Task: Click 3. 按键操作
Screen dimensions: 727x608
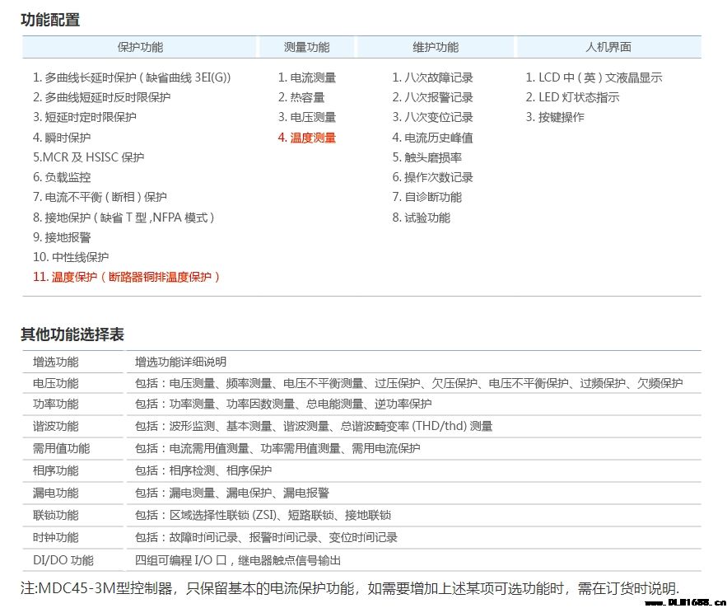Action: pyautogui.click(x=555, y=117)
